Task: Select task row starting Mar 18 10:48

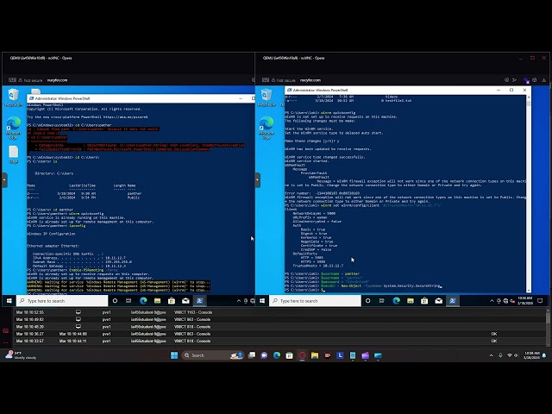Action: pos(279,327)
